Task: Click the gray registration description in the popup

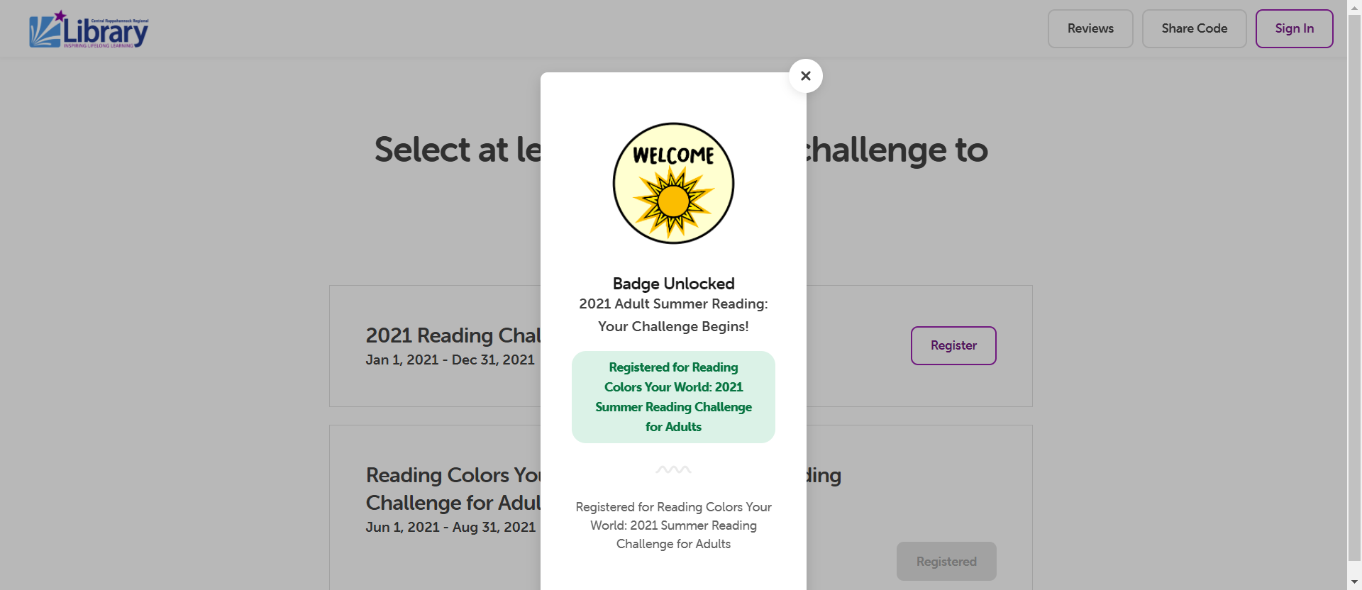Action: click(673, 525)
